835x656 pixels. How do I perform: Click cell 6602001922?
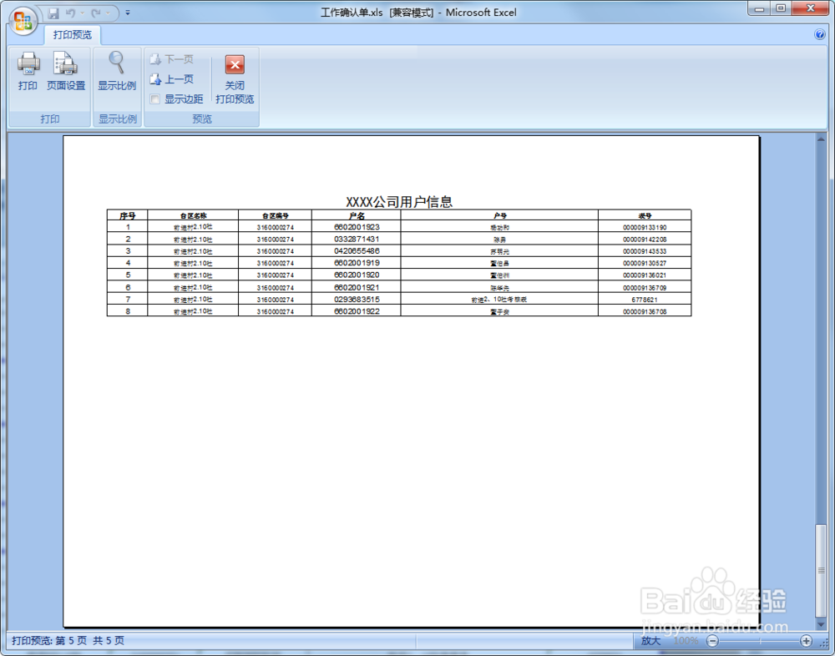point(357,311)
